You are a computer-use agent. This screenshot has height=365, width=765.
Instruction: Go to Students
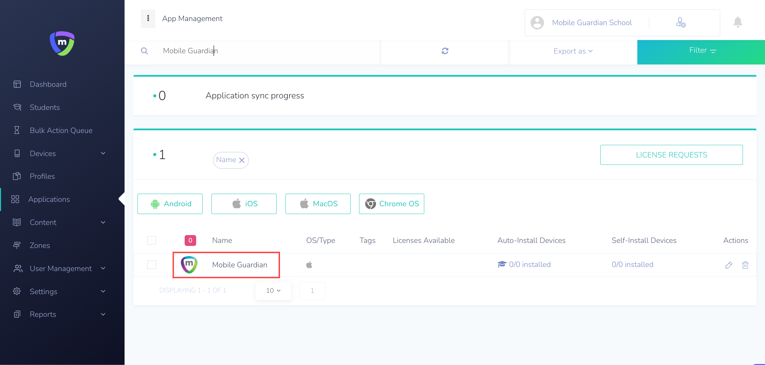[x=45, y=107]
